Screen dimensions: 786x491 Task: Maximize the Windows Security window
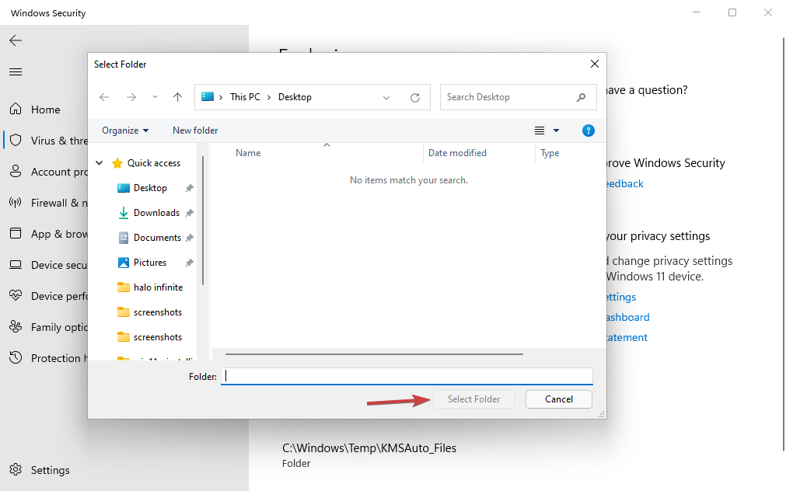[732, 12]
